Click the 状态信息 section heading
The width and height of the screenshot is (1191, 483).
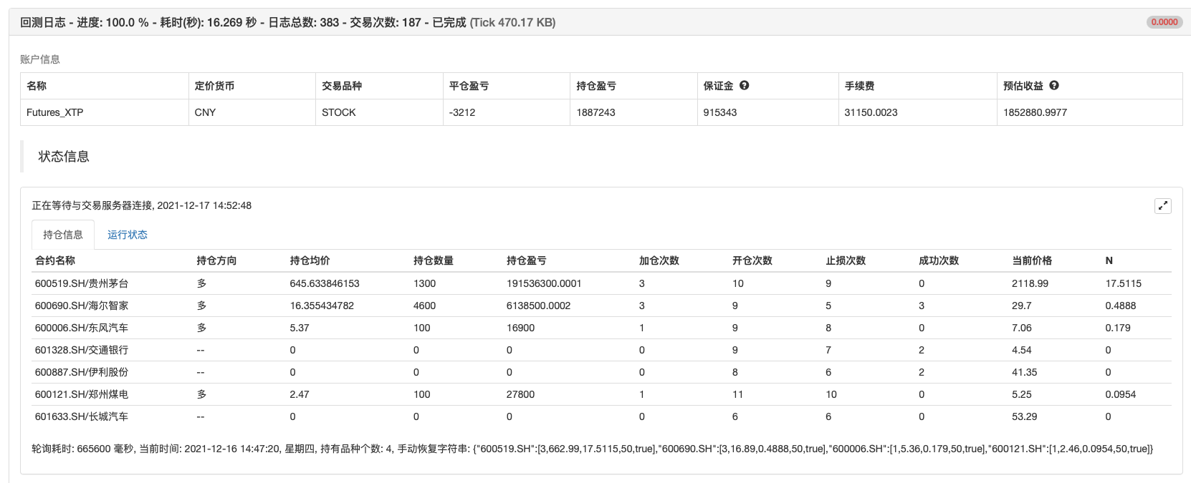[x=64, y=157]
